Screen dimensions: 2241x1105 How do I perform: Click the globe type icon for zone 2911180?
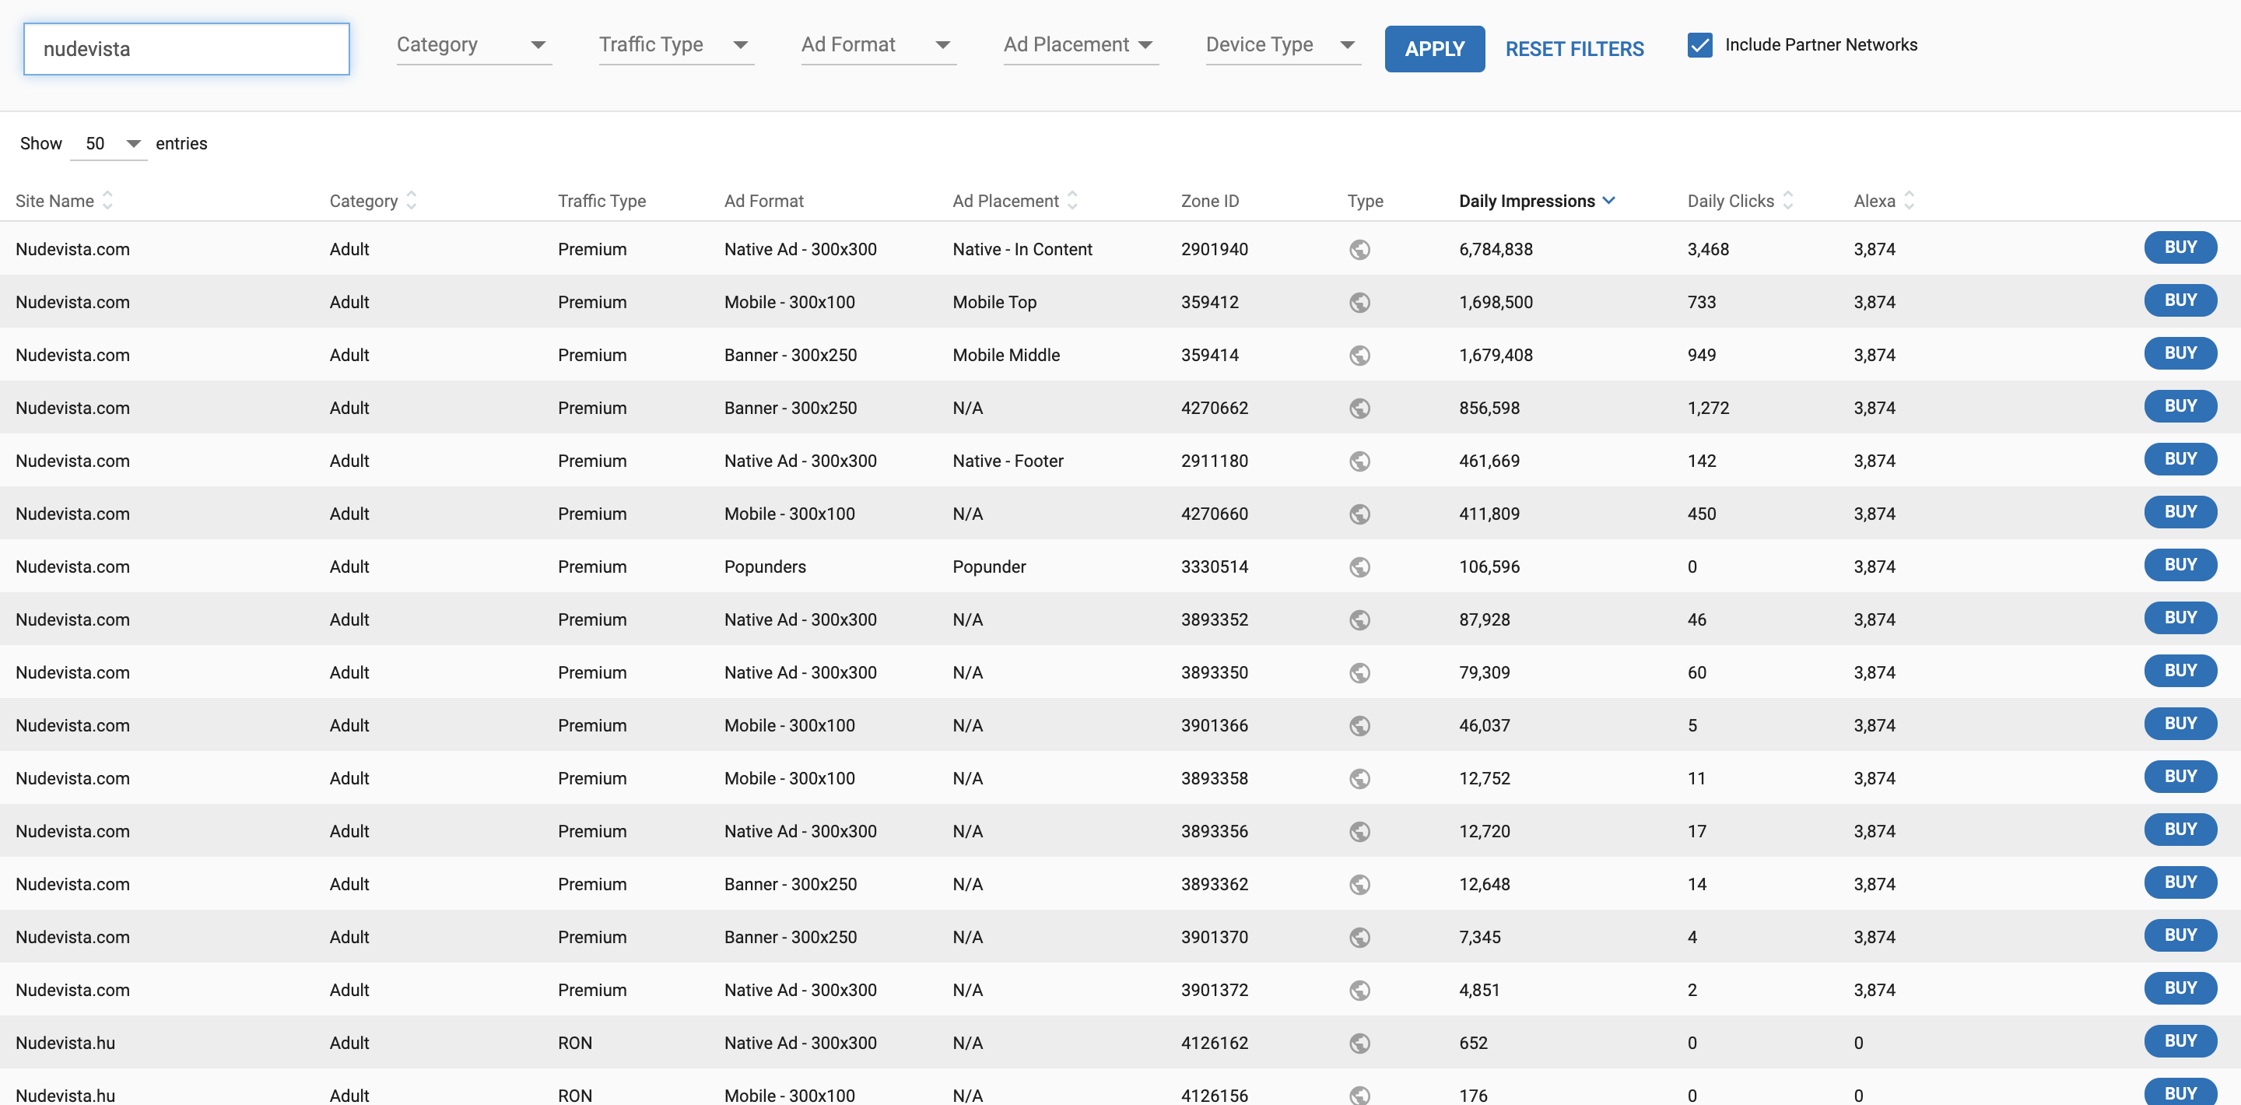click(1359, 462)
